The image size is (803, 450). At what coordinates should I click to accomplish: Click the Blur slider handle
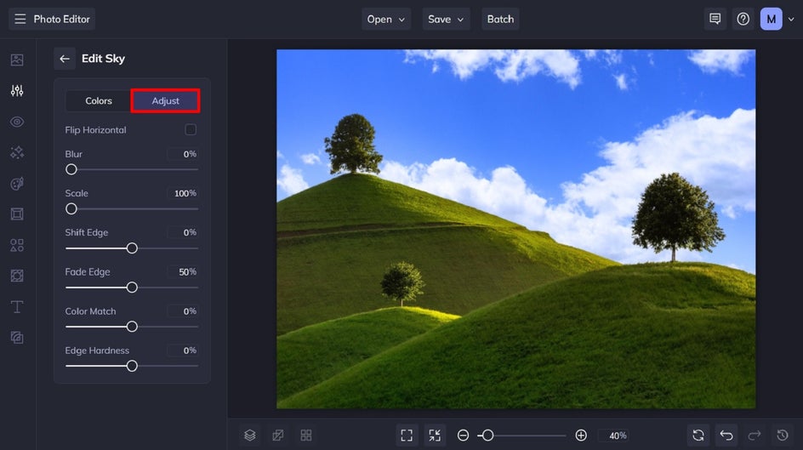(x=71, y=169)
